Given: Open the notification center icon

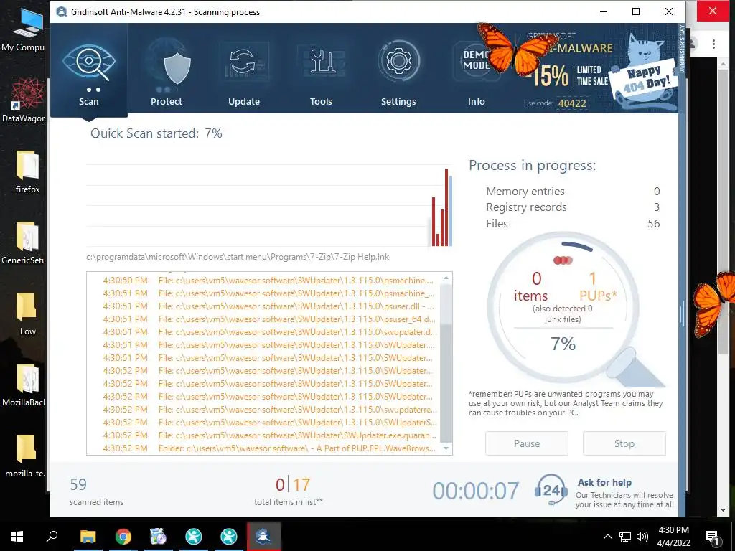Looking at the screenshot, I should pyautogui.click(x=711, y=537).
